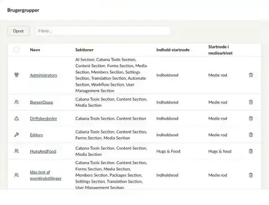The width and height of the screenshot is (269, 205).
Task: Click the Brugergrupper page title
Action: (23, 10)
